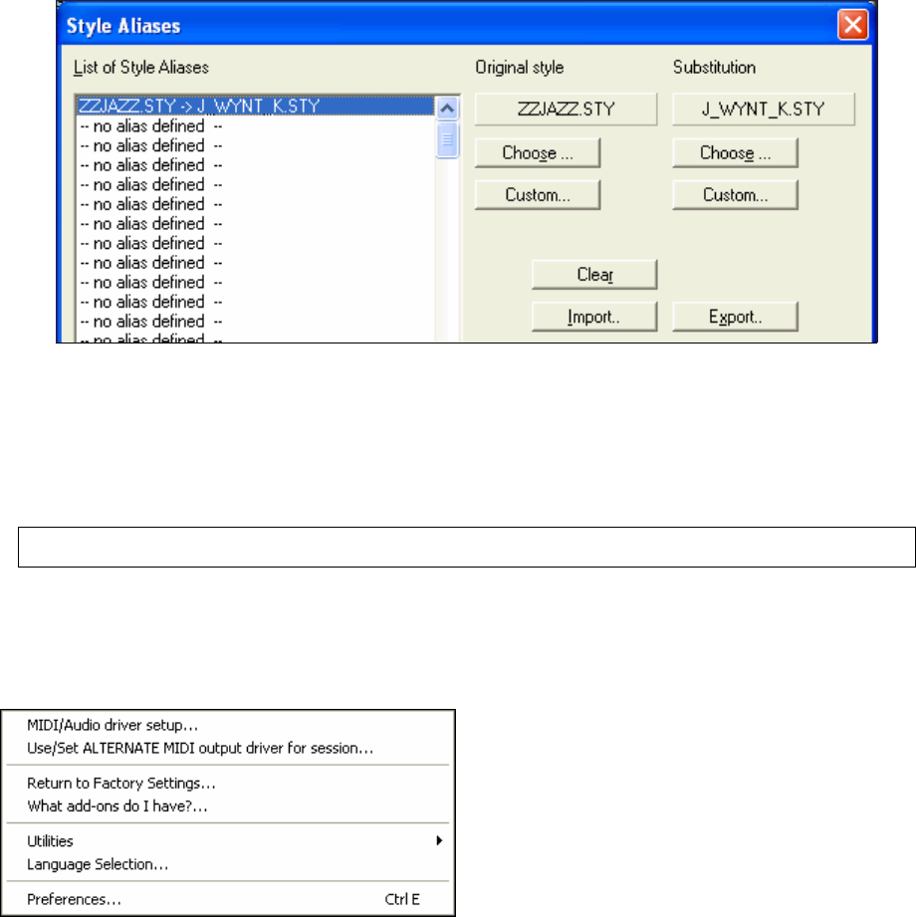The width and height of the screenshot is (916, 917).
Task: Click the J_WYNT_K.STY substitution button
Action: tap(764, 109)
